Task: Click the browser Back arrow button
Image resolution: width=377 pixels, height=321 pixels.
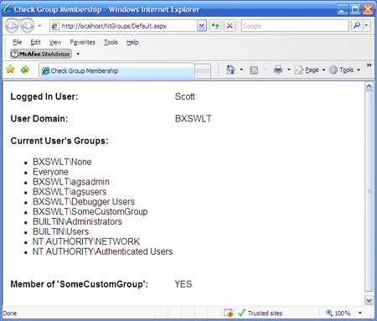Action: [12, 26]
